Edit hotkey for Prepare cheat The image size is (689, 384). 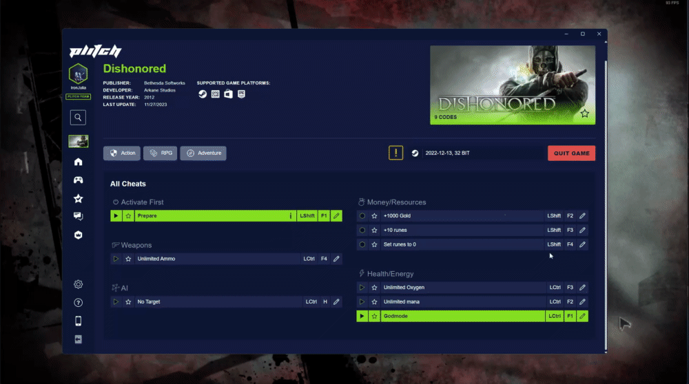click(336, 216)
